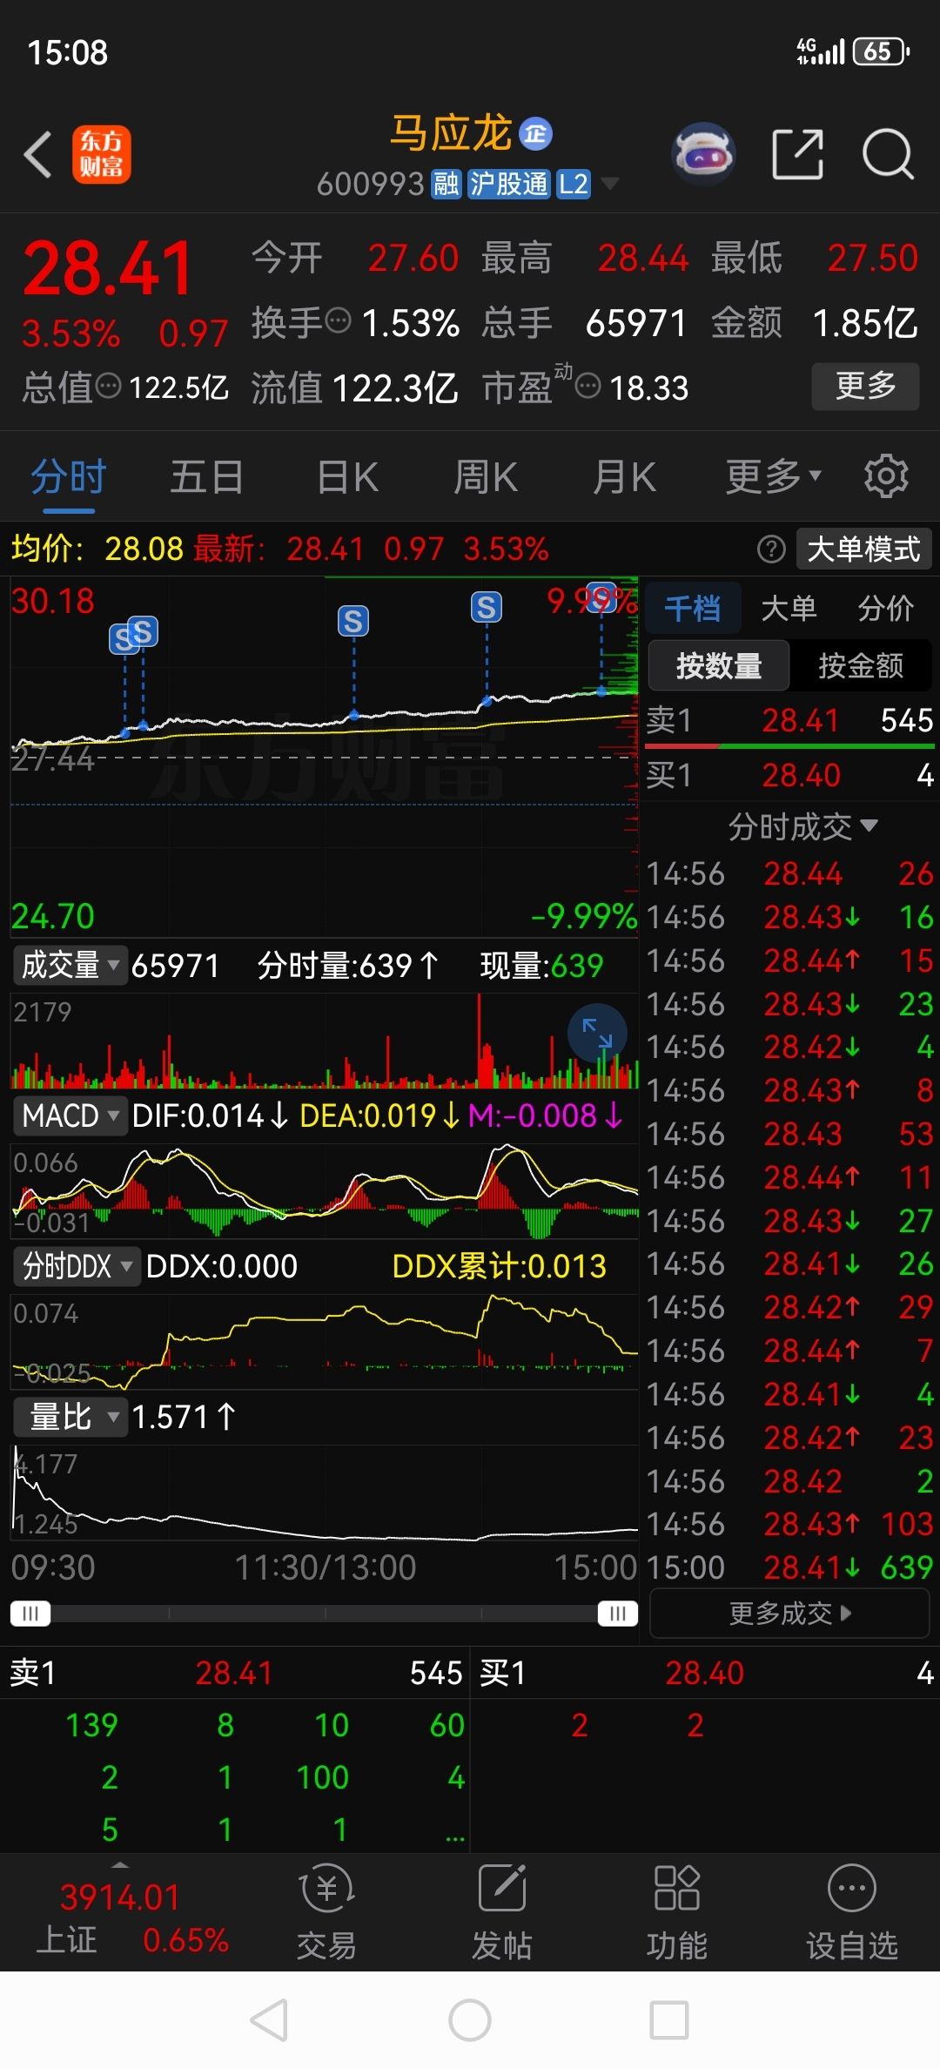The width and height of the screenshot is (940, 2069).
Task: Switch to 千档 order tab
Action: coord(693,608)
